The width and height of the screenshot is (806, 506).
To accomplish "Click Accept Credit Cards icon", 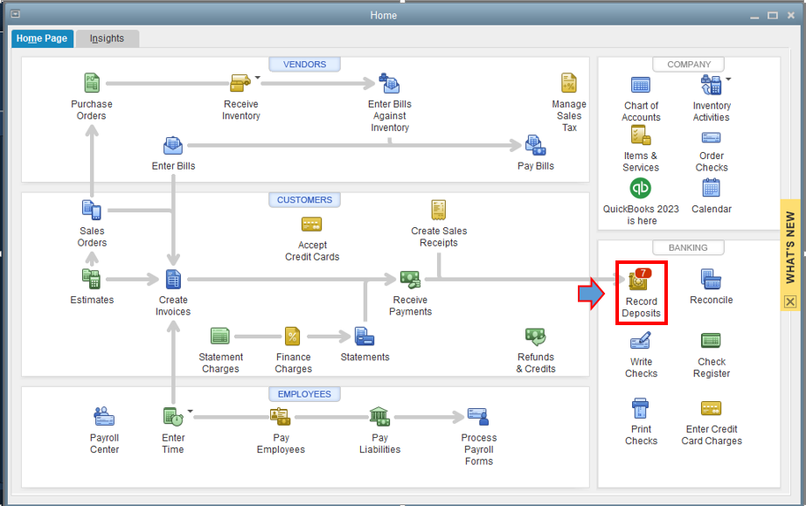I will [311, 225].
